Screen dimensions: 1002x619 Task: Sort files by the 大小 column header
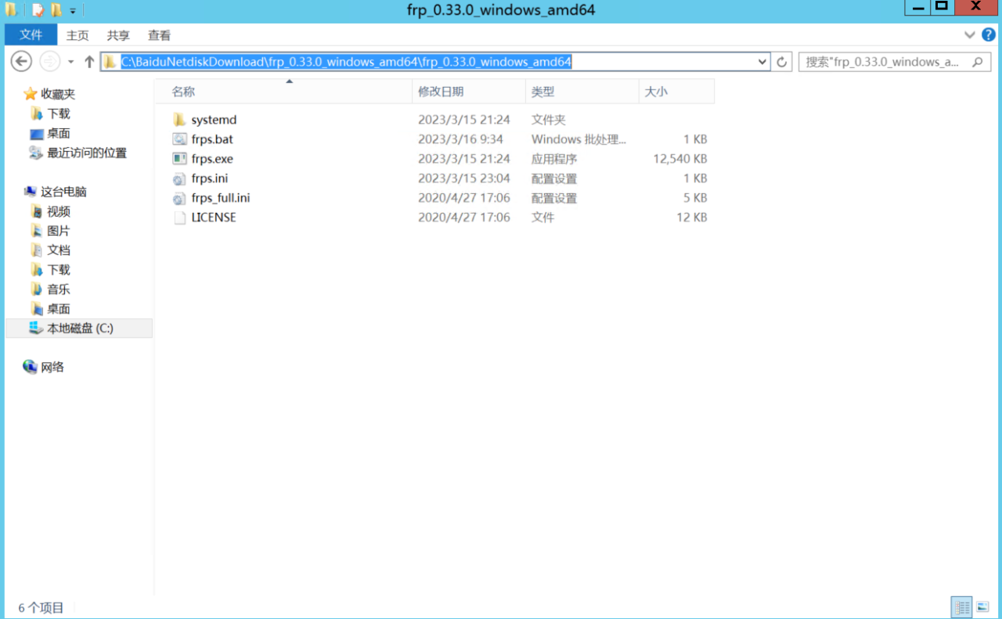pyautogui.click(x=676, y=92)
